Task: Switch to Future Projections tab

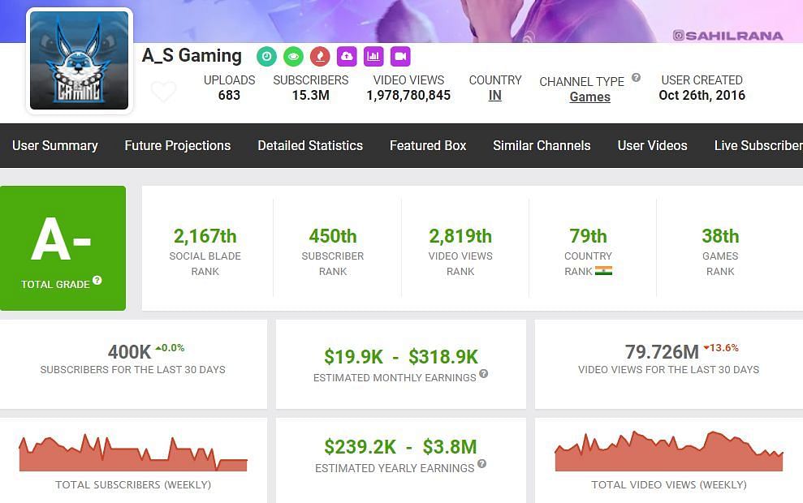Action: (178, 146)
